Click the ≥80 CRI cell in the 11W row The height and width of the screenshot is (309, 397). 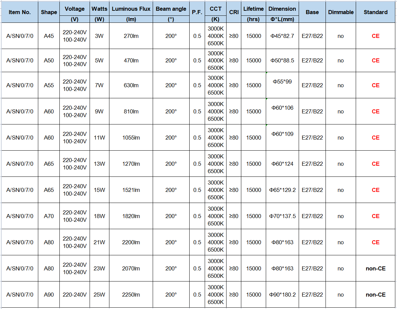click(x=234, y=138)
